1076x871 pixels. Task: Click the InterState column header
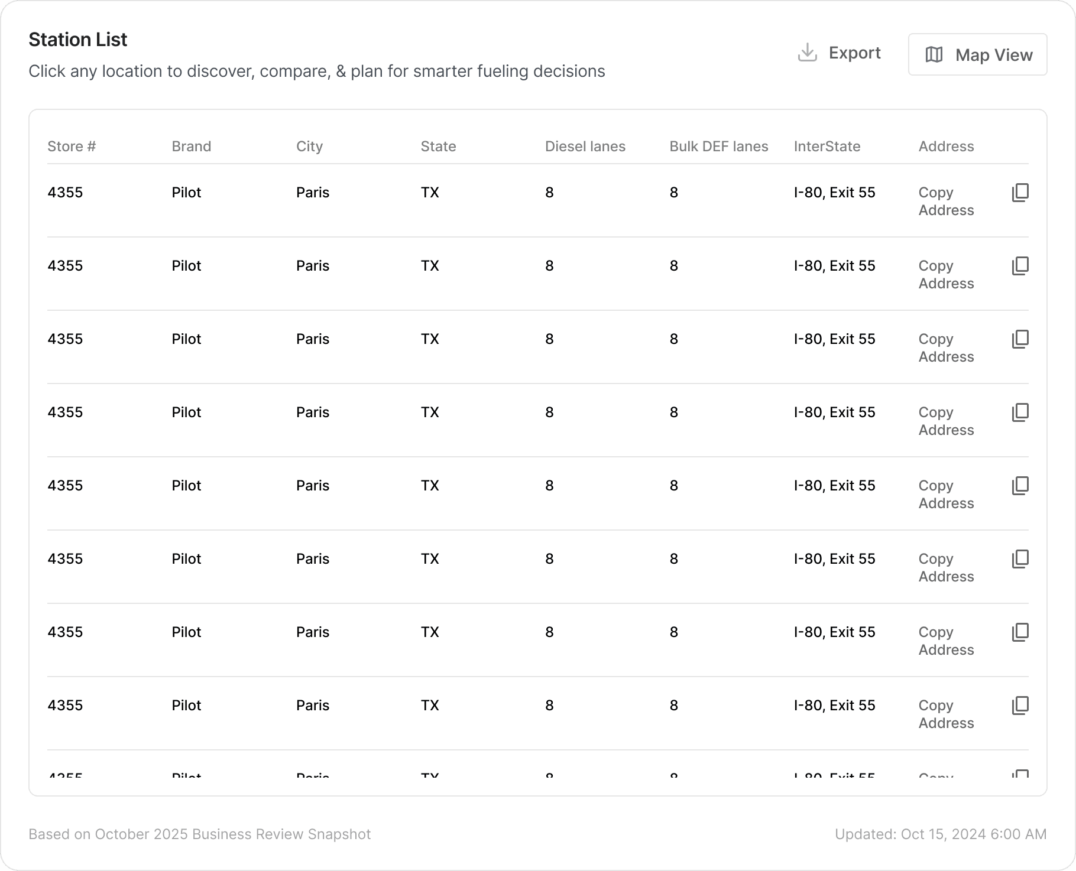coord(827,147)
